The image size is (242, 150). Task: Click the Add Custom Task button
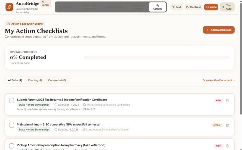tap(219, 30)
